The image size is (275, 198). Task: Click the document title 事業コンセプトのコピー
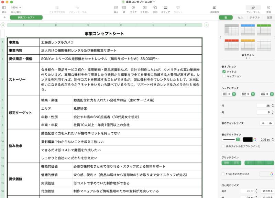tap(141, 2)
